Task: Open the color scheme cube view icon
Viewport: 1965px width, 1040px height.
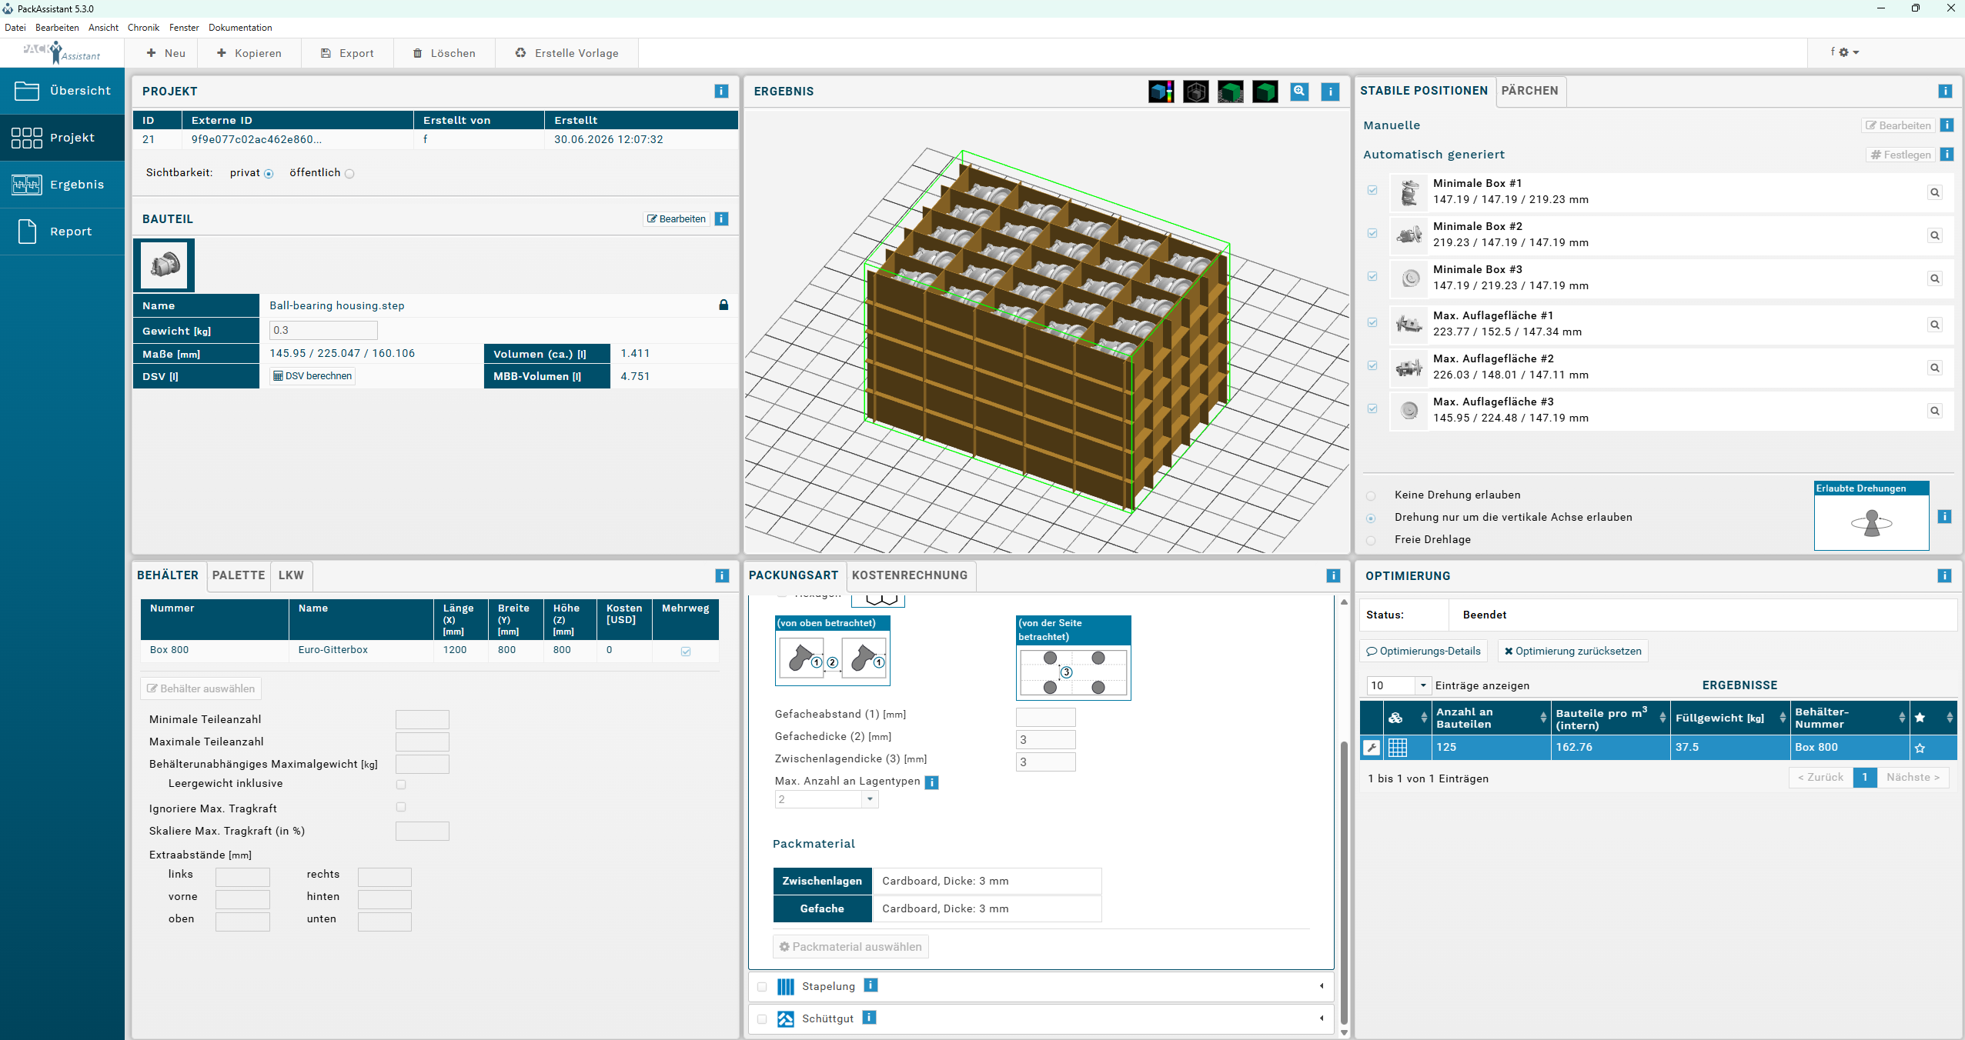Action: click(x=1161, y=92)
